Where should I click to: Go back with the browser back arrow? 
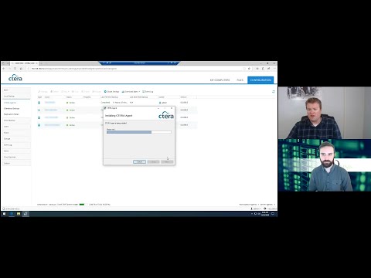(4, 69)
